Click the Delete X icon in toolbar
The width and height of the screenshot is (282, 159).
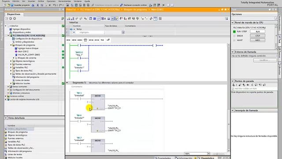tap(50, 5)
